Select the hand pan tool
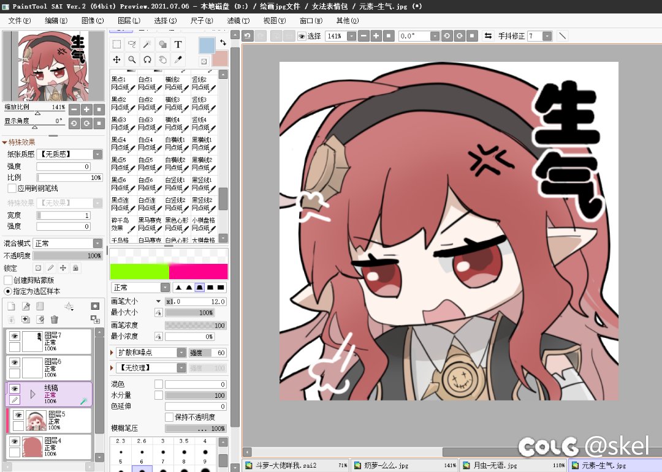This screenshot has width=662, height=472. tap(162, 59)
